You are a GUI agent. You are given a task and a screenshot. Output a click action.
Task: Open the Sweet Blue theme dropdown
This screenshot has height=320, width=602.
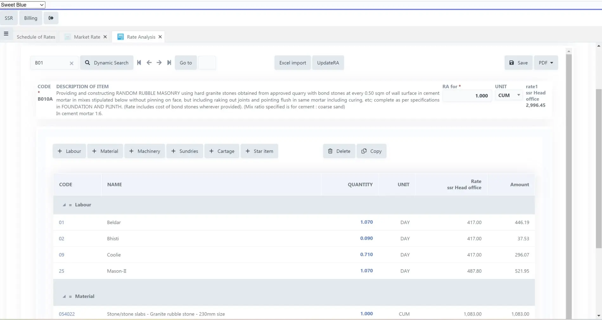tap(22, 5)
